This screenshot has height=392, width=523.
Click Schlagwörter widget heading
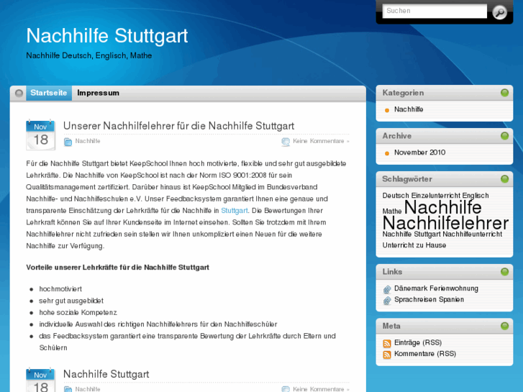[x=407, y=179]
